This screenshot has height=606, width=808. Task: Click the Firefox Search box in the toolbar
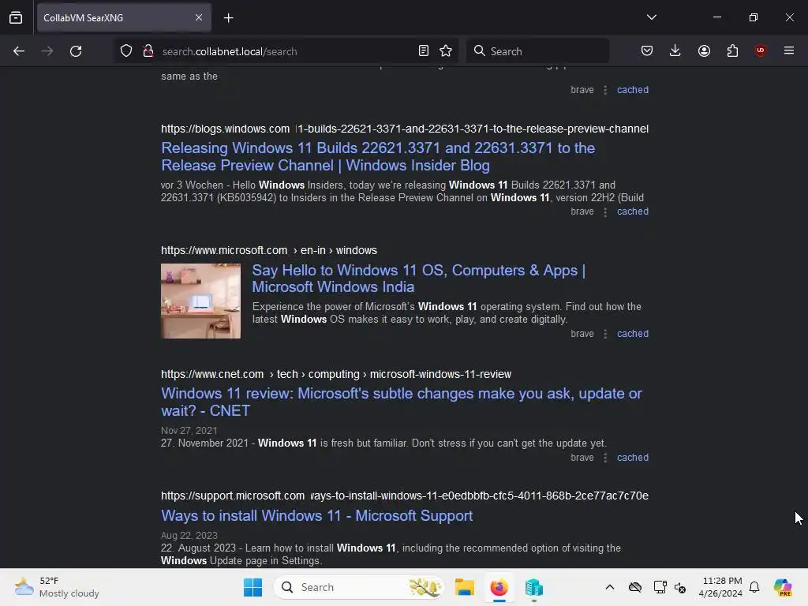[537, 51]
